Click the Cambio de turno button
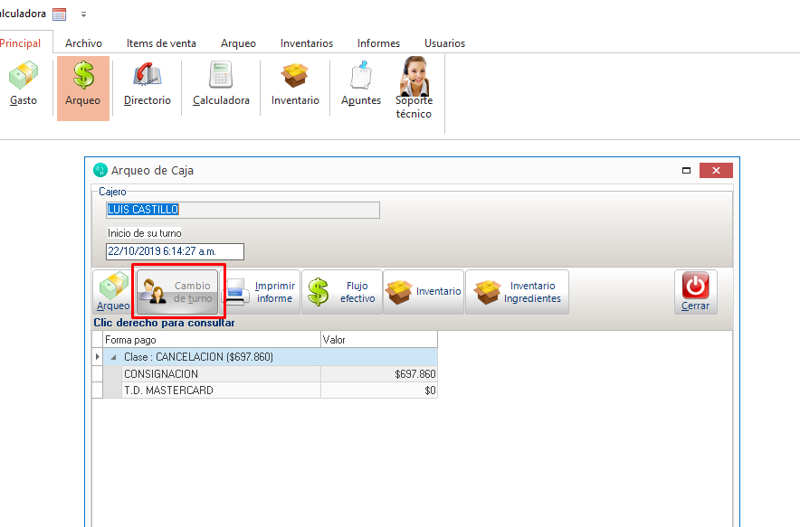 [x=178, y=292]
